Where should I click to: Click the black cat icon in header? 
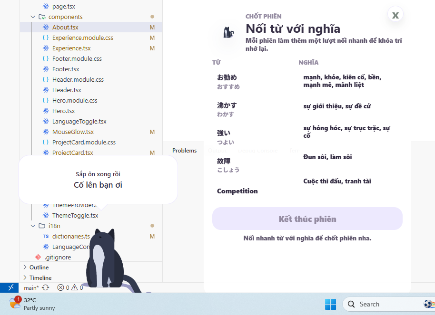pyautogui.click(x=228, y=32)
